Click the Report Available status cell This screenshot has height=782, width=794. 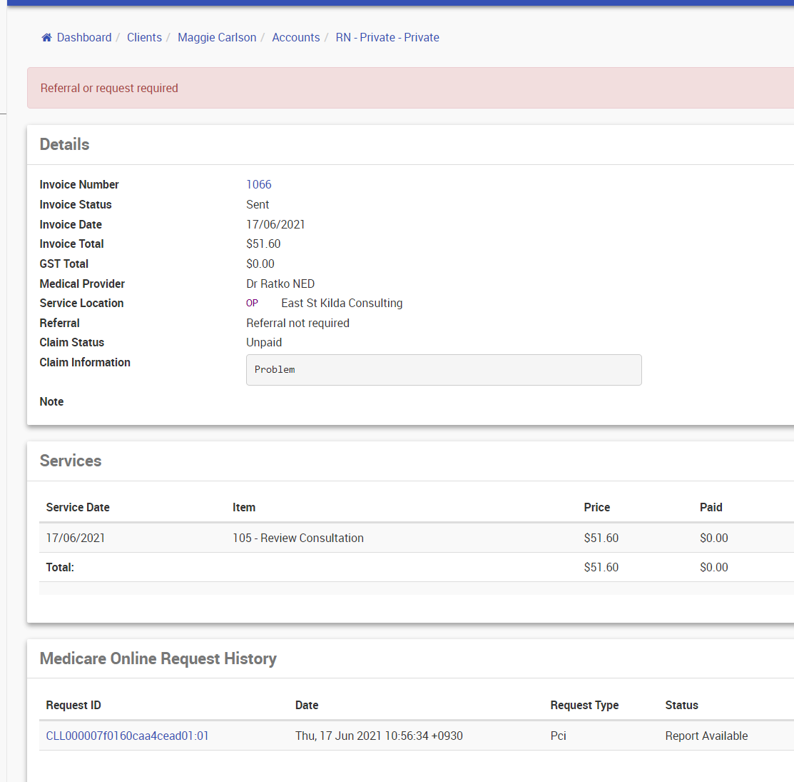pyautogui.click(x=706, y=736)
